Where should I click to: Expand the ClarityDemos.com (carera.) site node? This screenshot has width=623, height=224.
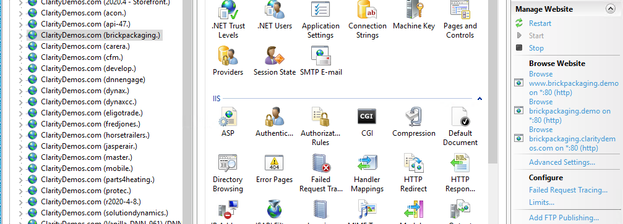(20, 46)
